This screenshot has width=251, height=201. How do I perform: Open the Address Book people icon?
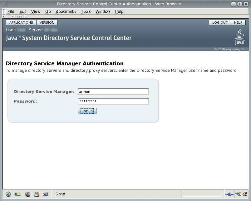pyautogui.click(x=37, y=194)
